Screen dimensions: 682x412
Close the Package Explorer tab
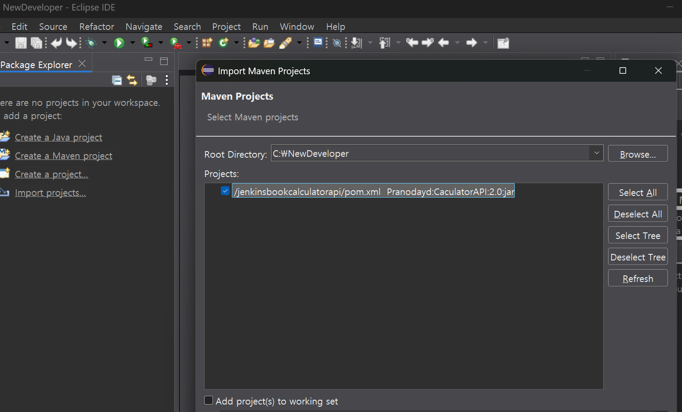(x=82, y=64)
